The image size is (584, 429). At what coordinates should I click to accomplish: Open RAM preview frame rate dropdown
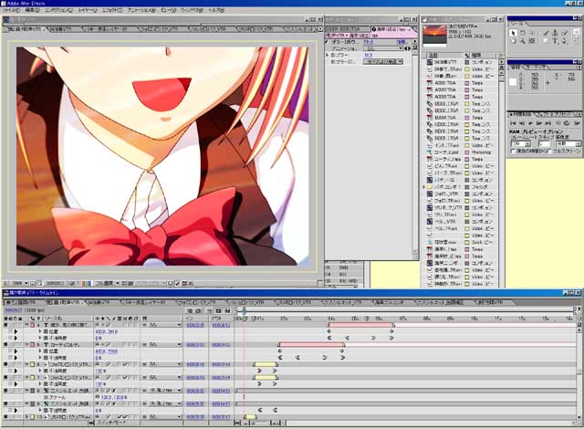[521, 143]
